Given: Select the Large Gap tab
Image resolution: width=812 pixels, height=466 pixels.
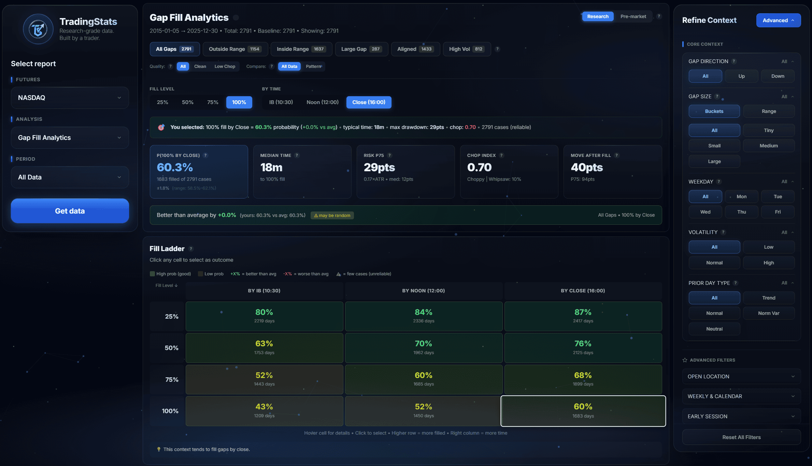Looking at the screenshot, I should [361, 49].
